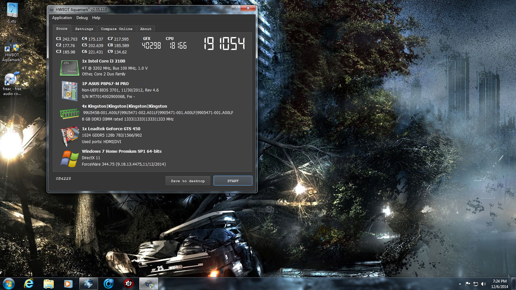The width and height of the screenshot is (516, 290).
Task: Select the freac free audio converter shortcut
Action: pos(12,84)
